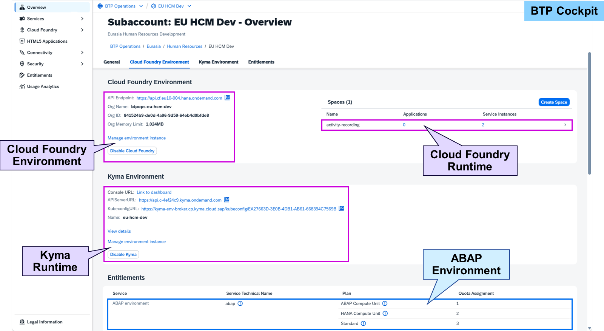Open the Kyma KubeconfigURL link
604x331 pixels.
(239, 209)
